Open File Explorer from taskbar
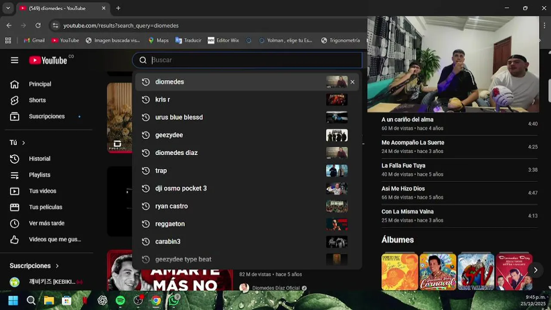This screenshot has height=310, width=551. pyautogui.click(x=49, y=301)
